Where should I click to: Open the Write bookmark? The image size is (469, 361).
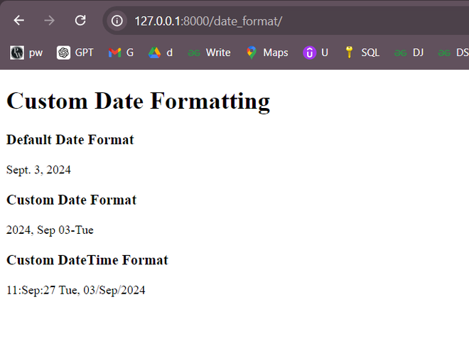pos(209,53)
